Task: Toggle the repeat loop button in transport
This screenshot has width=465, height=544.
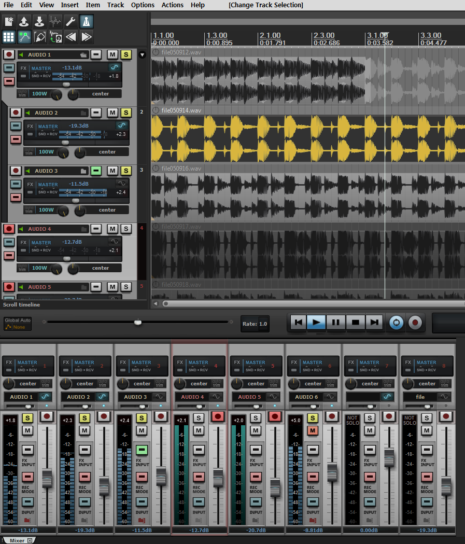Action: 396,322
